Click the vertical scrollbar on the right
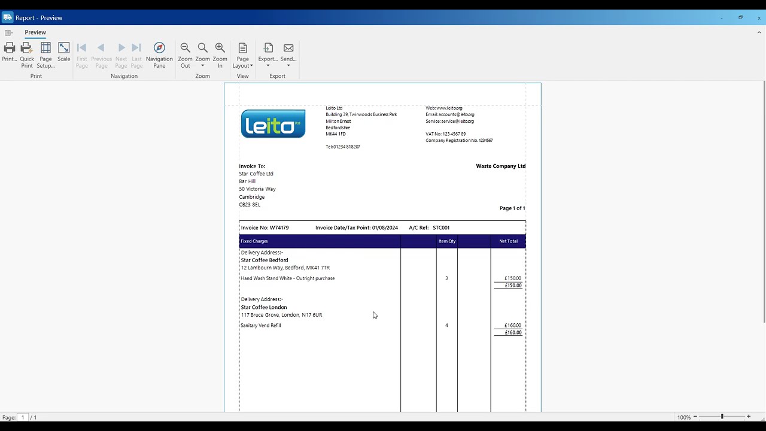This screenshot has height=431, width=766. point(764,202)
